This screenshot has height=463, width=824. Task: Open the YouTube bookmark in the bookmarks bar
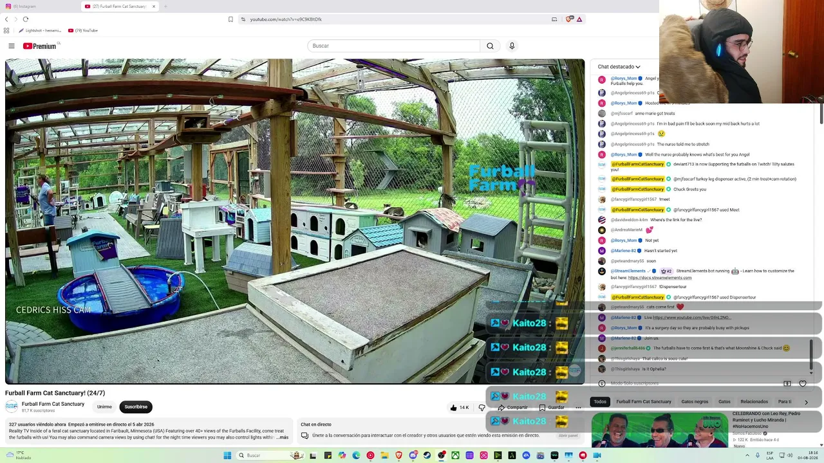[83, 30]
